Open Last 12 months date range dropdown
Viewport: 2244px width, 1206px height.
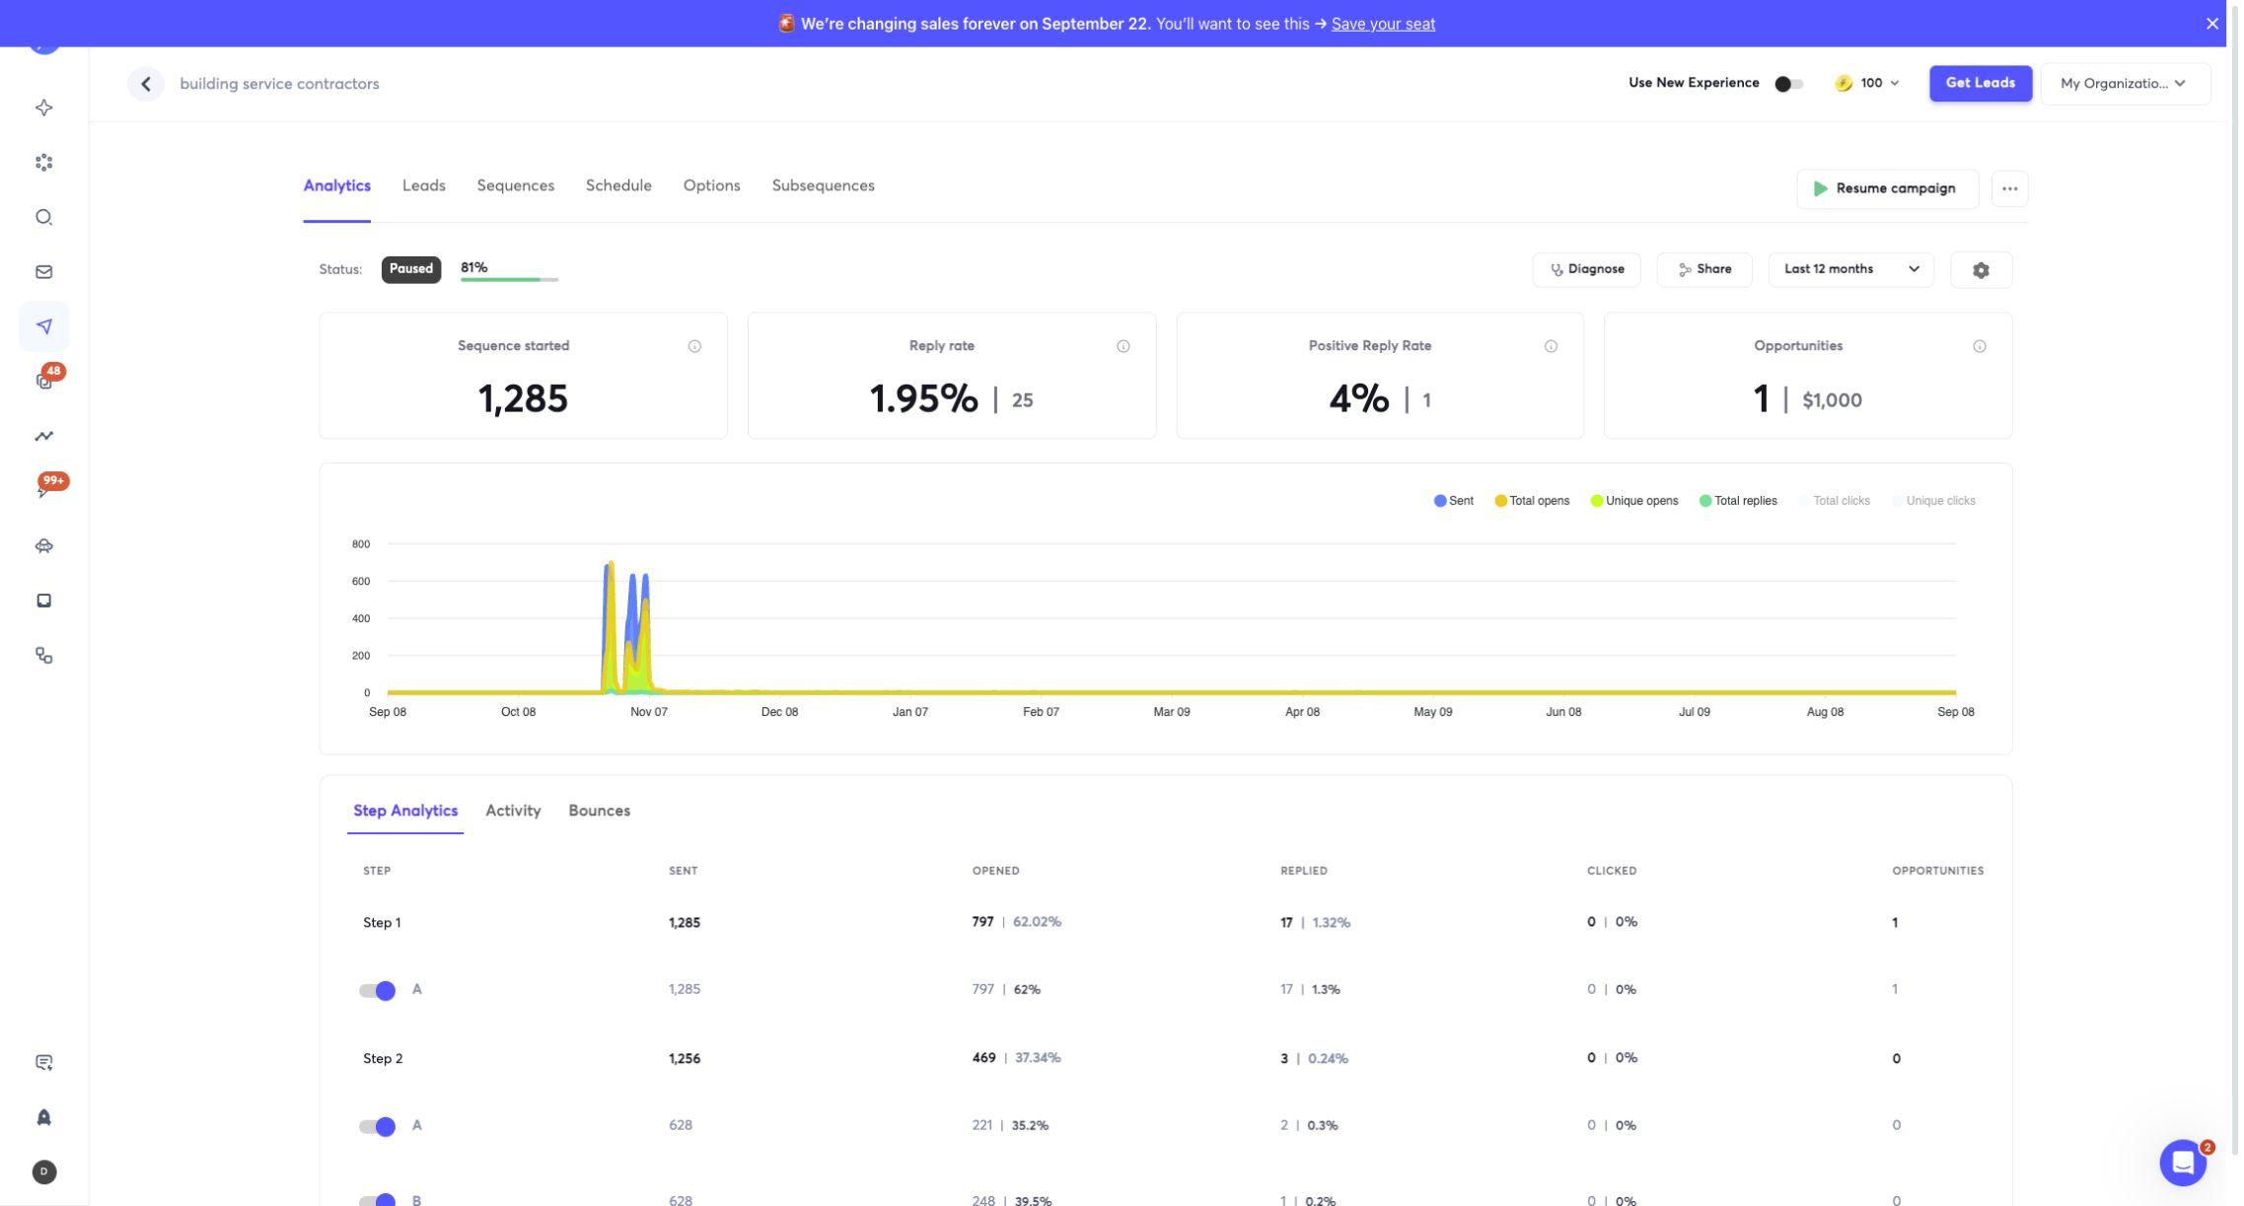[1850, 269]
